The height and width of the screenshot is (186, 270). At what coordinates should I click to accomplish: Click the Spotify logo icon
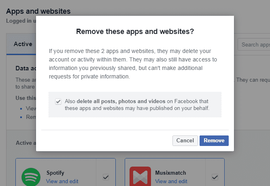[31, 177]
